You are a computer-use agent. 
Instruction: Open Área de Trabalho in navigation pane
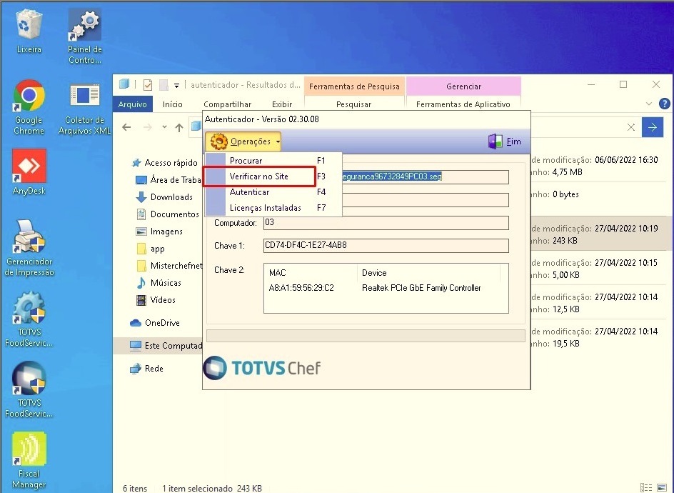(168, 180)
